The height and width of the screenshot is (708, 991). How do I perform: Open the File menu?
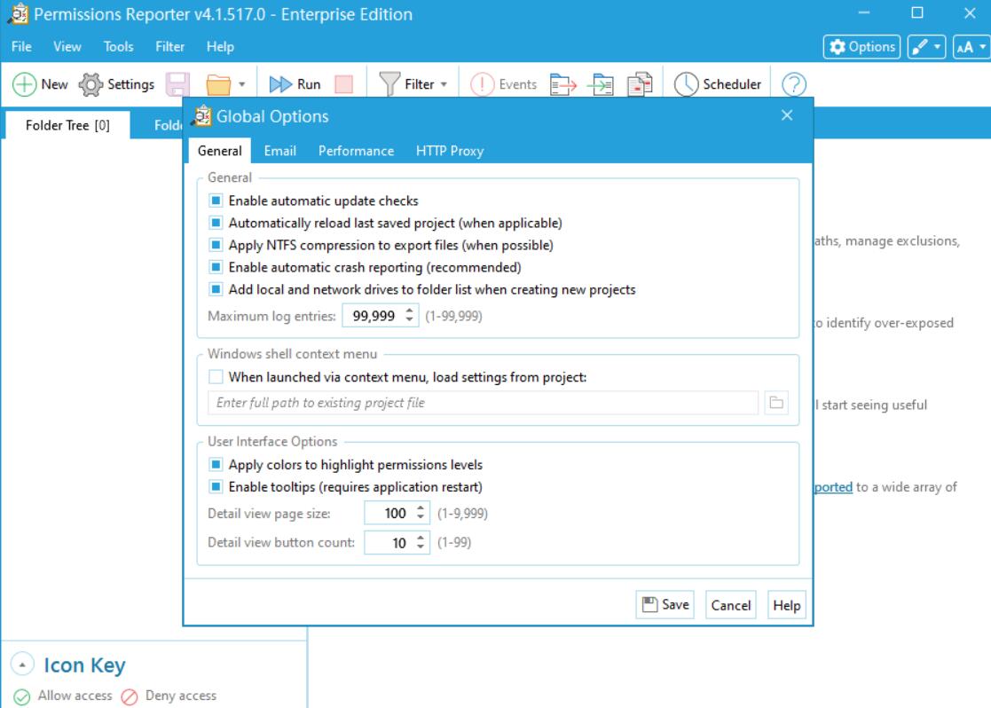(21, 47)
